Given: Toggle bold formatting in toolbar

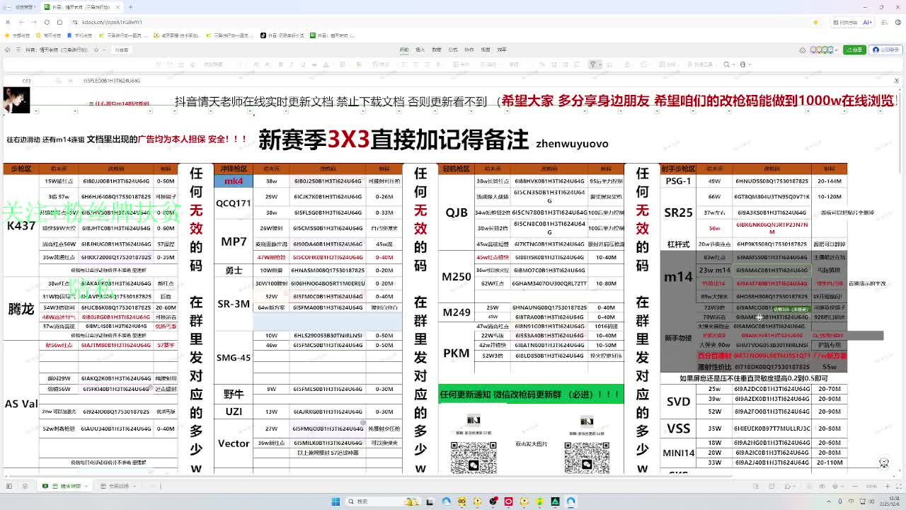Looking at the screenshot, I should click(x=280, y=64).
